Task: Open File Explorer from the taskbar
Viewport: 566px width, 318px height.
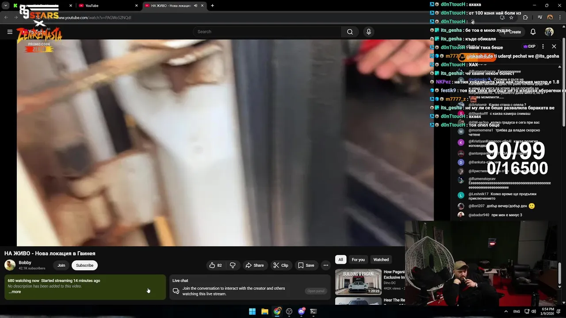Action: click(264, 311)
